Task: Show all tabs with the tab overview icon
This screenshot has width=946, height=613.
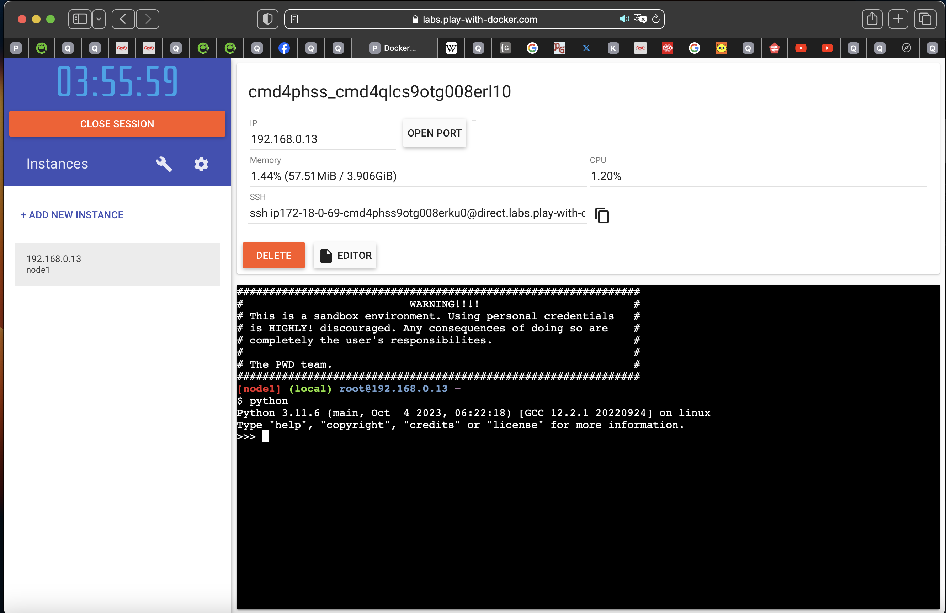Action: tap(925, 19)
